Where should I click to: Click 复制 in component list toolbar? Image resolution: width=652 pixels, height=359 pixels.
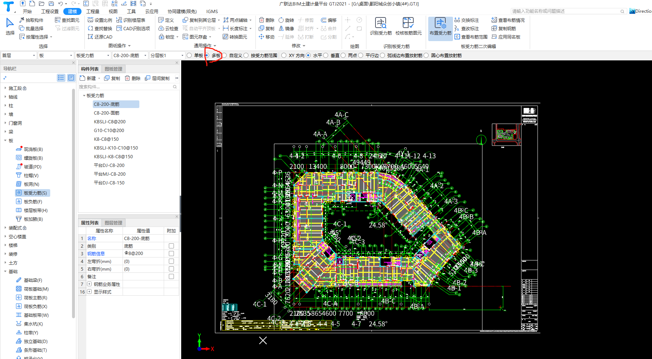112,78
